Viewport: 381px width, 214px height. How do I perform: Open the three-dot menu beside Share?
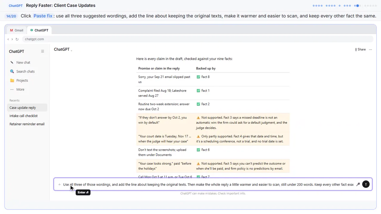(370, 50)
